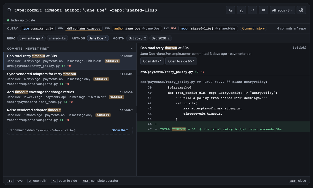This screenshot has width=313, height=188.
Task: Select the repo ^shared-libs$ query chip
Action: pos(208,28)
